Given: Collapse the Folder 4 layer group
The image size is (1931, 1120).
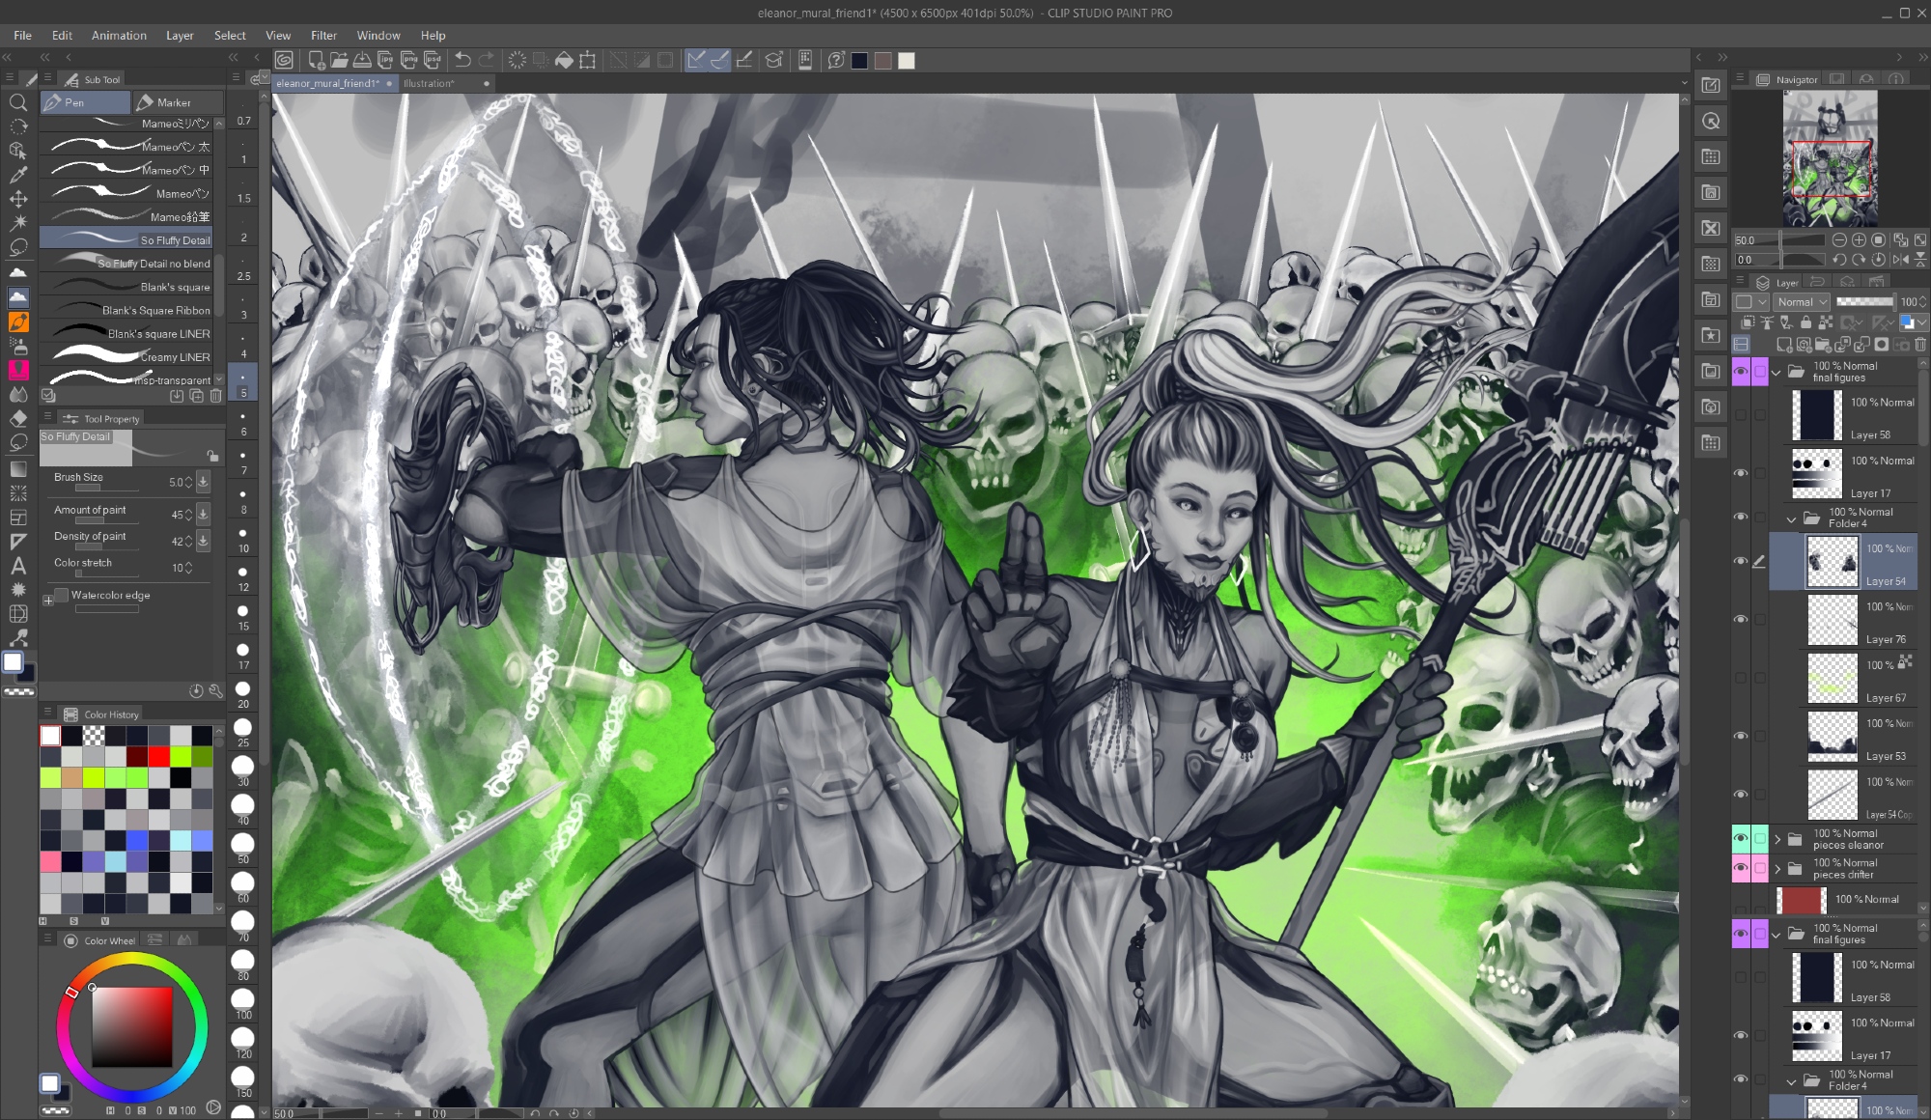Looking at the screenshot, I should point(1792,518).
